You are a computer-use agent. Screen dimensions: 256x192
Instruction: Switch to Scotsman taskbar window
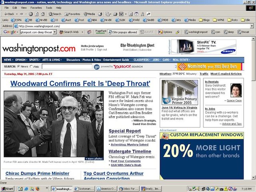coord(84,189)
